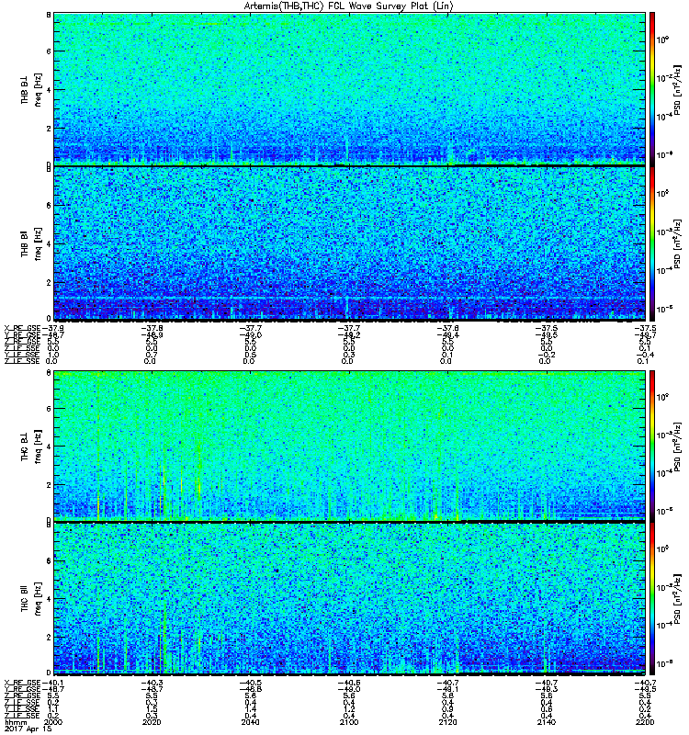Select the 'THB B⊥' axis label of the top panel
The height and width of the screenshot is (735, 689).
coord(25,90)
